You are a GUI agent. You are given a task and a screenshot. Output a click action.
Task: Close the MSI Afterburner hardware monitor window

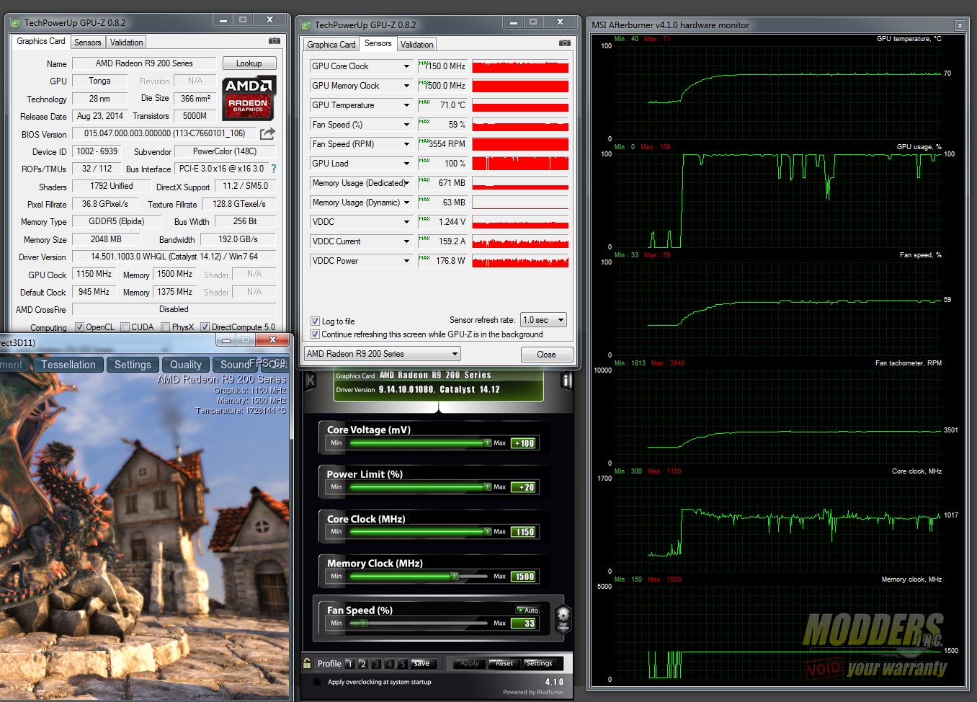[x=960, y=25]
